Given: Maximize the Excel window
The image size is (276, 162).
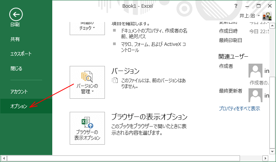Looking at the screenshot, I should point(259,6).
